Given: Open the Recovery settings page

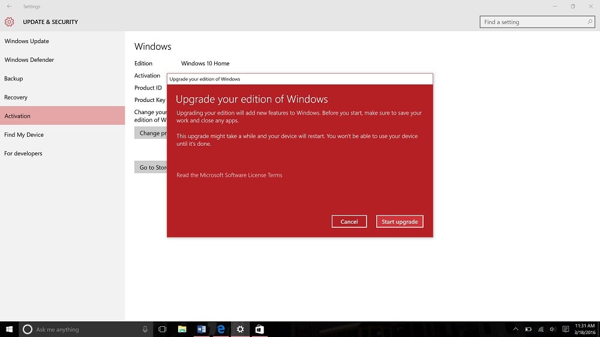Looking at the screenshot, I should [x=62, y=97].
